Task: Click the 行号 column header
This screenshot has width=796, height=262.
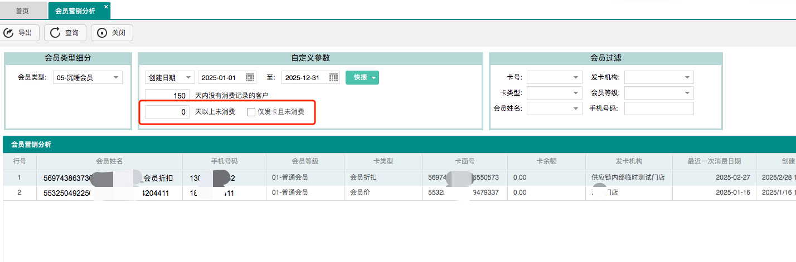Action: tap(20, 161)
